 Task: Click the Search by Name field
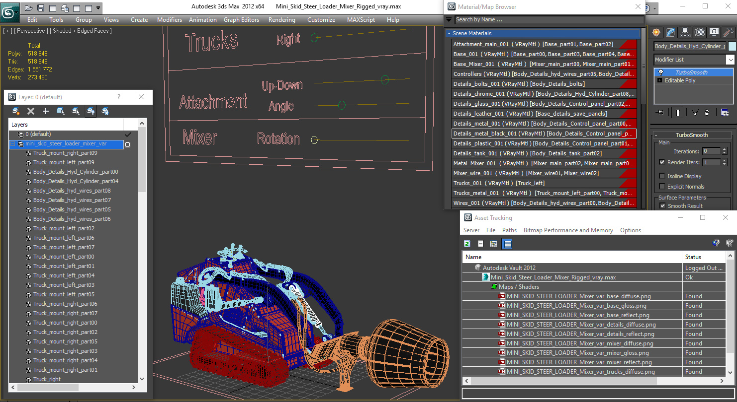pos(549,20)
